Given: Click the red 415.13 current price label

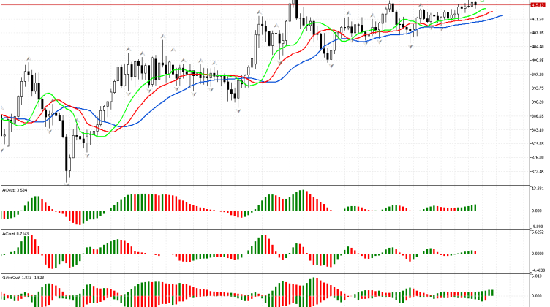Looking at the screenshot, I should click(x=540, y=5).
